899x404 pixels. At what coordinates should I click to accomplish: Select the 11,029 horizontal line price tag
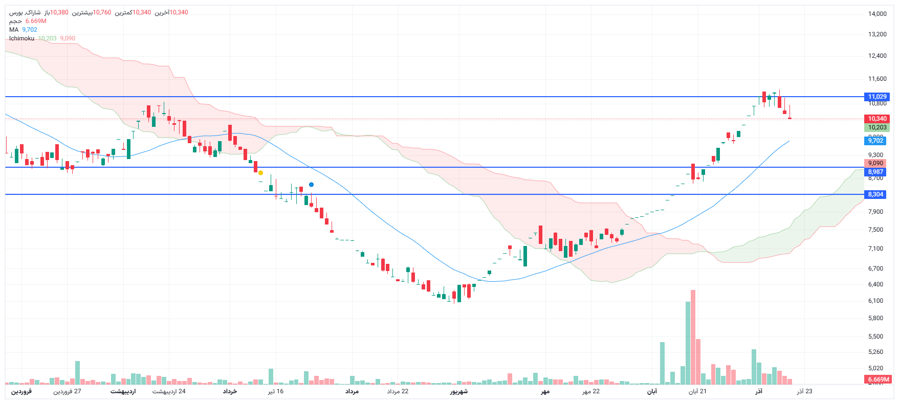pos(877,97)
